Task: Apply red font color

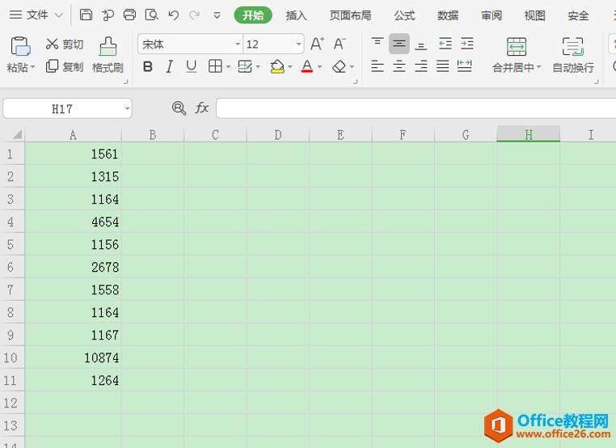Action: point(307,66)
